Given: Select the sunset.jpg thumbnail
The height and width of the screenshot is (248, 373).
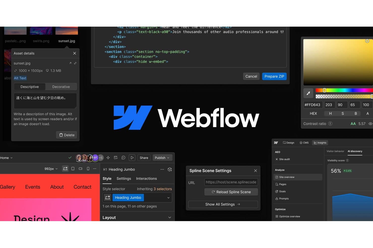Looking at the screenshot, I should (x=67, y=31).
